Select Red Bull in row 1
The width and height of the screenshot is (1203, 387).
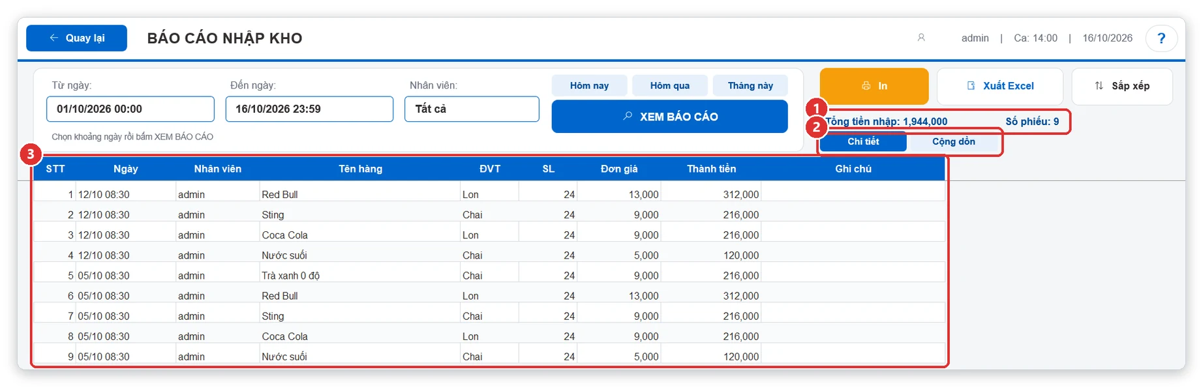pos(280,194)
